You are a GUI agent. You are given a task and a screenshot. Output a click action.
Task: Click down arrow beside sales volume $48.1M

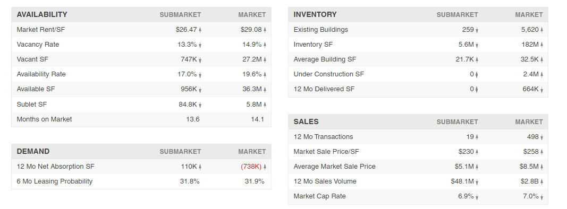click(477, 182)
